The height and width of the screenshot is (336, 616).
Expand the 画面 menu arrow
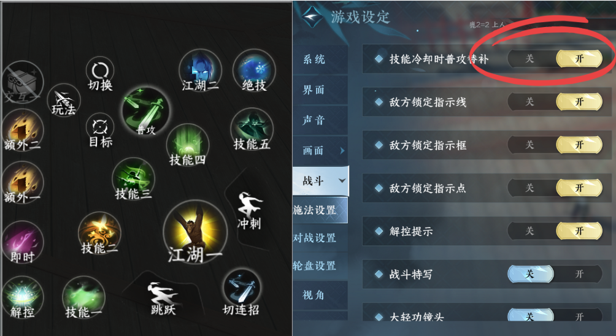coord(342,150)
